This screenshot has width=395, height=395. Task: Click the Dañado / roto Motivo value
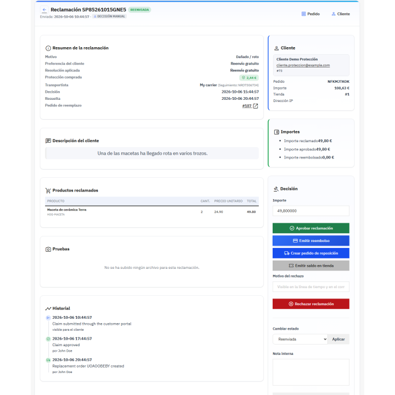[247, 57]
